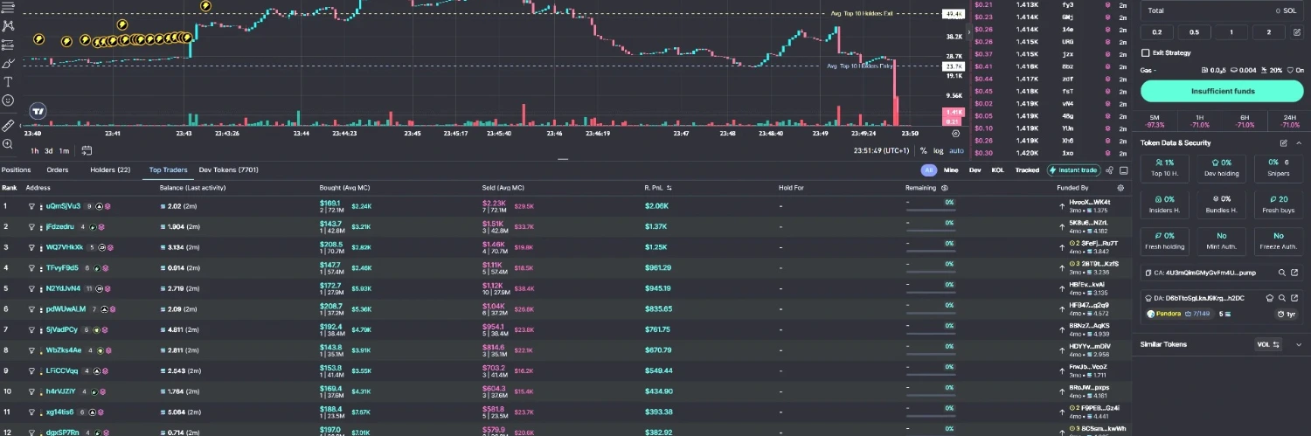Select the 5M price change period

(x=1155, y=121)
